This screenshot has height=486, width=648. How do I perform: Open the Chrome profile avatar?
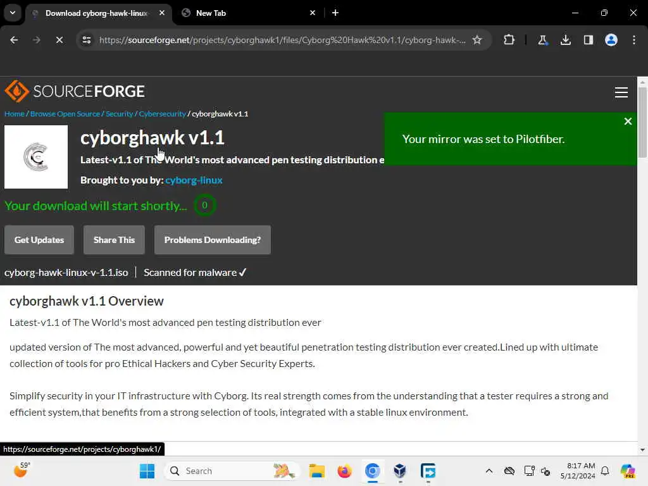tap(611, 40)
